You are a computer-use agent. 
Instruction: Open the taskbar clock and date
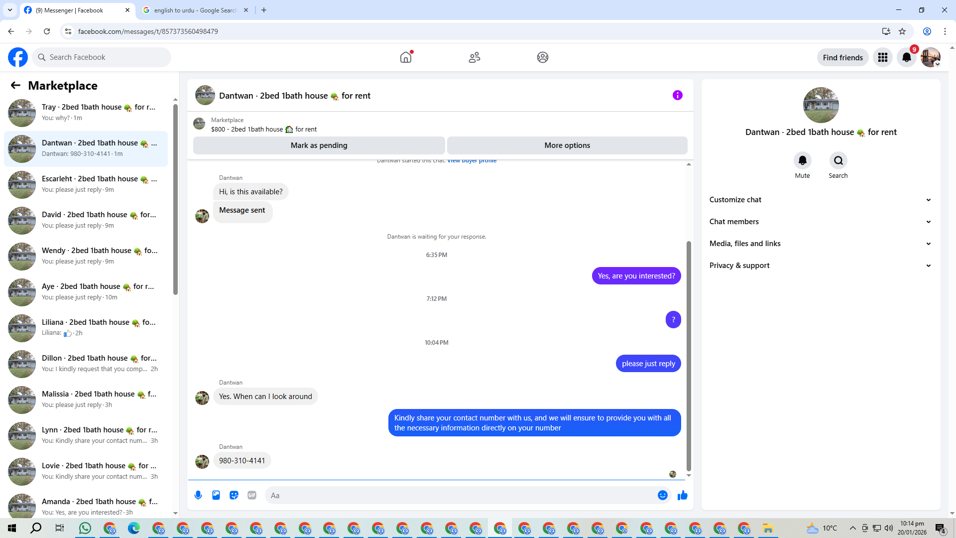coord(912,528)
